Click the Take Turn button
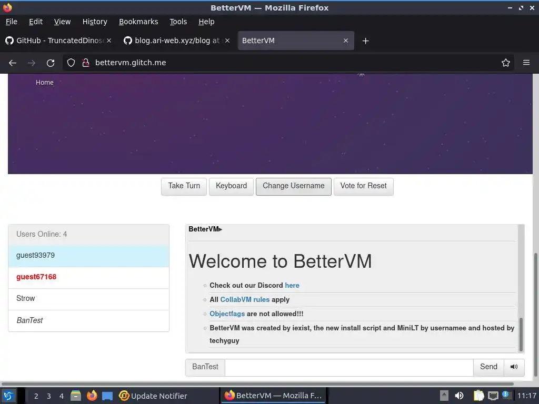 (x=184, y=186)
